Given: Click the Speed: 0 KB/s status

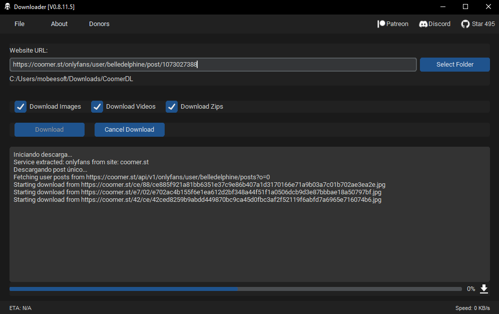Looking at the screenshot, I should pyautogui.click(x=472, y=308).
